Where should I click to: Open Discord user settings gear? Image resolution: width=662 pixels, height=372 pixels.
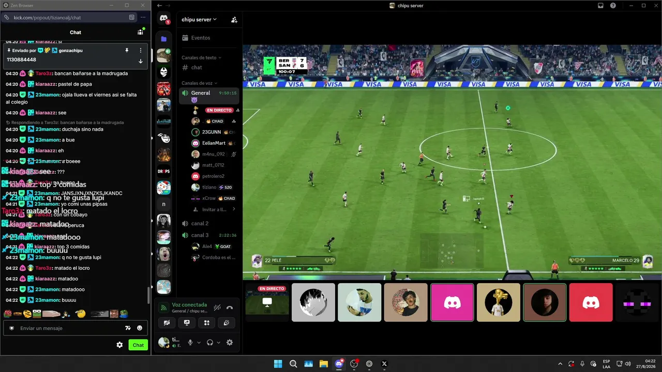pyautogui.click(x=230, y=343)
